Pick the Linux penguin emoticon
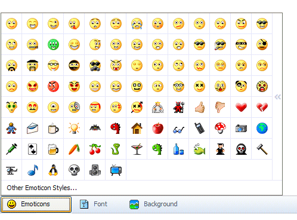Screen dimensions: 297x220 click(53, 170)
